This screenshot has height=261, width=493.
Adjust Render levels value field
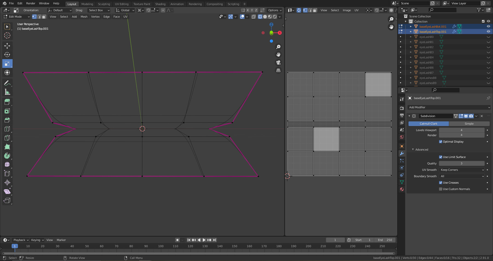pos(462,135)
